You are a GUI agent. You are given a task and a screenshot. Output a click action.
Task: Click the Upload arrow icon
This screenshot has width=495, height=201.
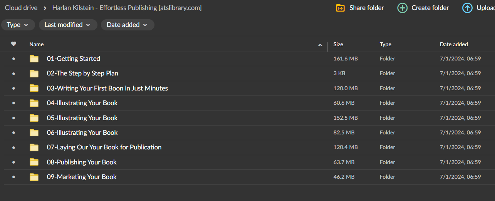467,8
